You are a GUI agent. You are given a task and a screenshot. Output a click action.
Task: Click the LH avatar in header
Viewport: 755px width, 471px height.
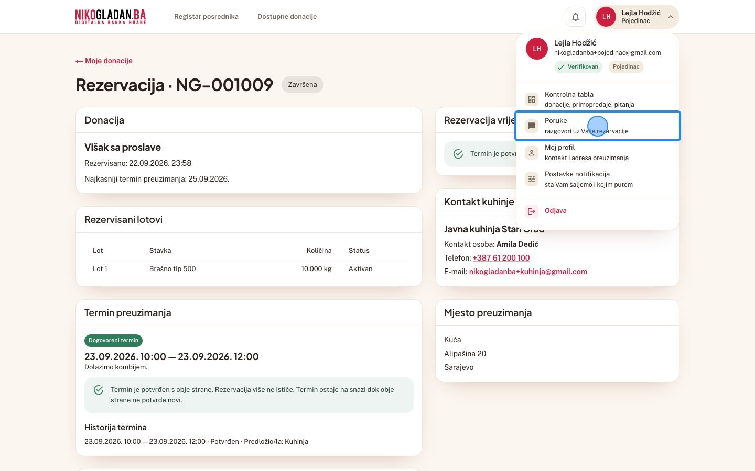606,17
